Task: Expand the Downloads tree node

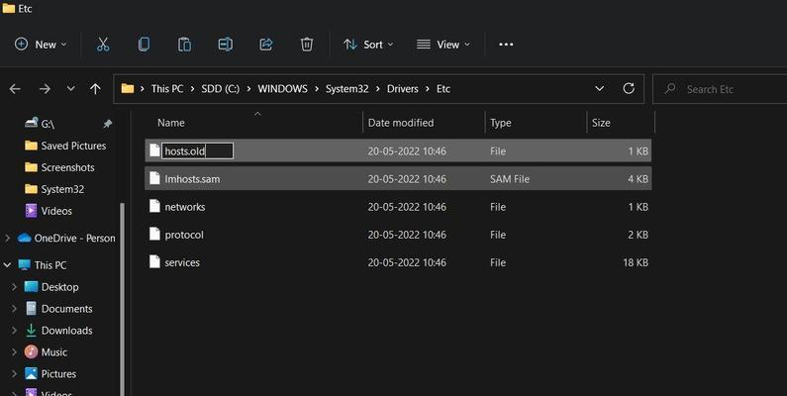Action: click(14, 331)
